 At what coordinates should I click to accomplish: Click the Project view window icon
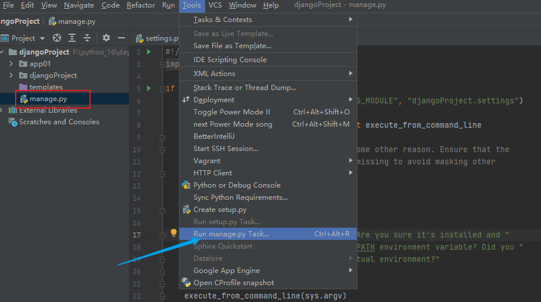[5, 38]
